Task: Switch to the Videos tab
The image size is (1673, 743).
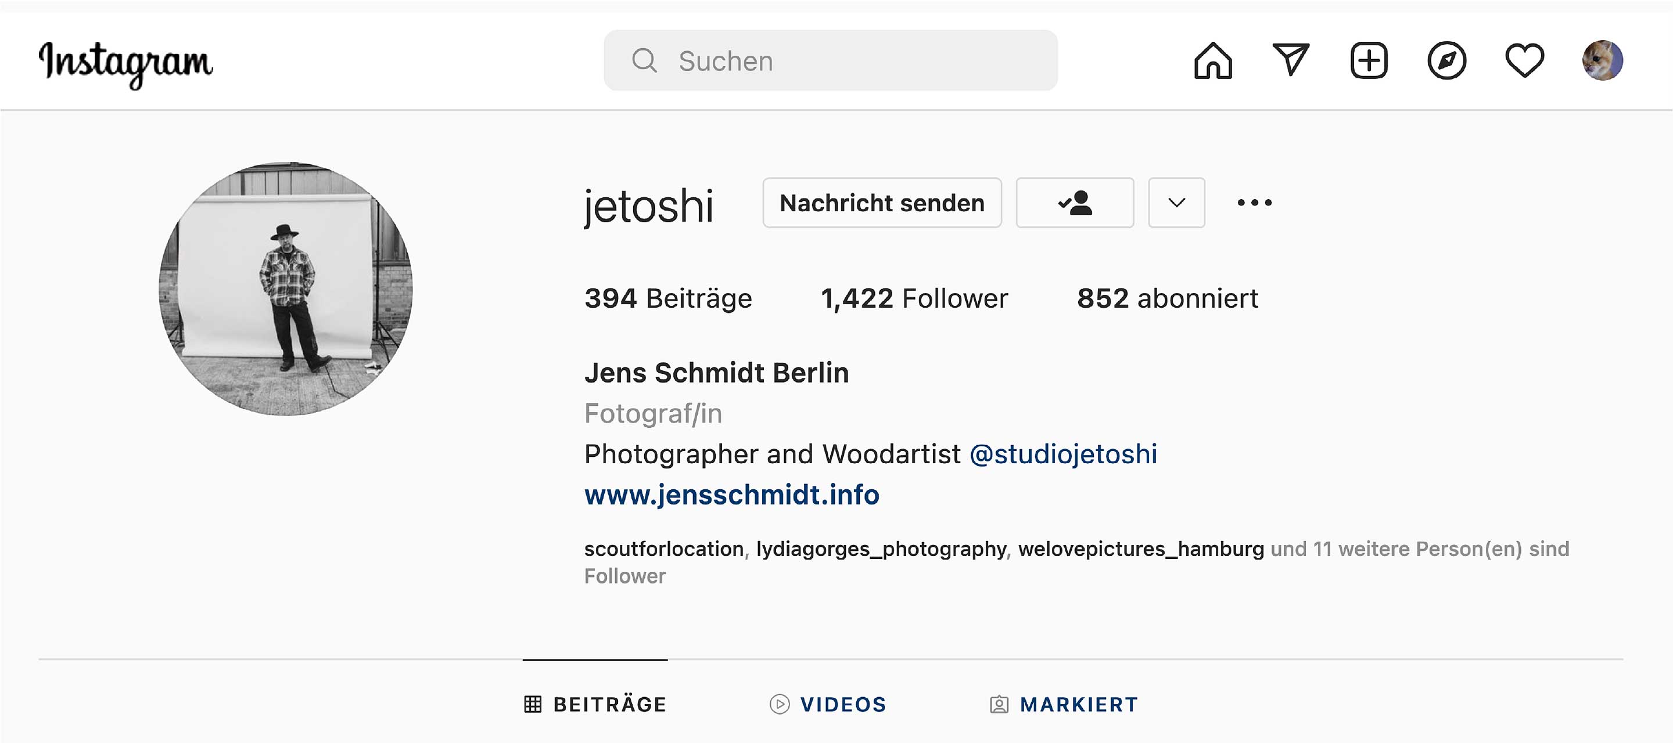Action: click(828, 704)
